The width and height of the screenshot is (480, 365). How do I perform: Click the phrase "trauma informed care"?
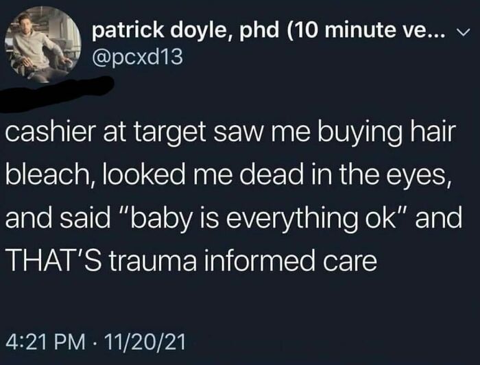point(243,260)
